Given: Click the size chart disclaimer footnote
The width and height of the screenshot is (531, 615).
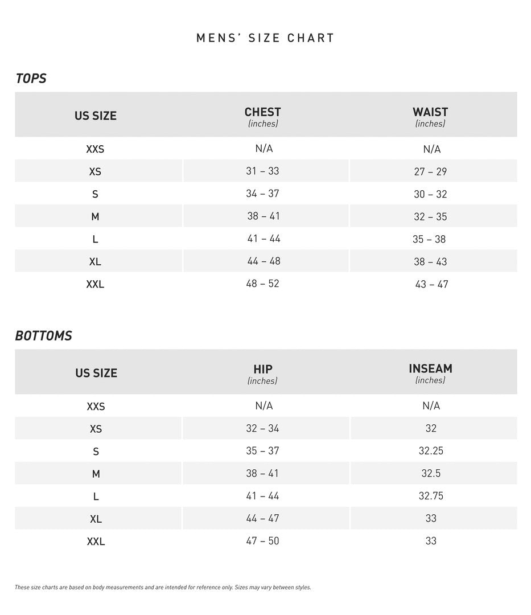Looking at the screenshot, I should [x=163, y=587].
